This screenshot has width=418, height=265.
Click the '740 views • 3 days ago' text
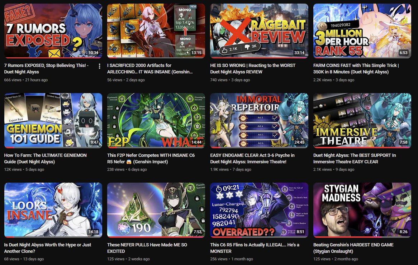click(230, 79)
